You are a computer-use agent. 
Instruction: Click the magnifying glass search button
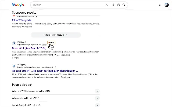[124, 5]
